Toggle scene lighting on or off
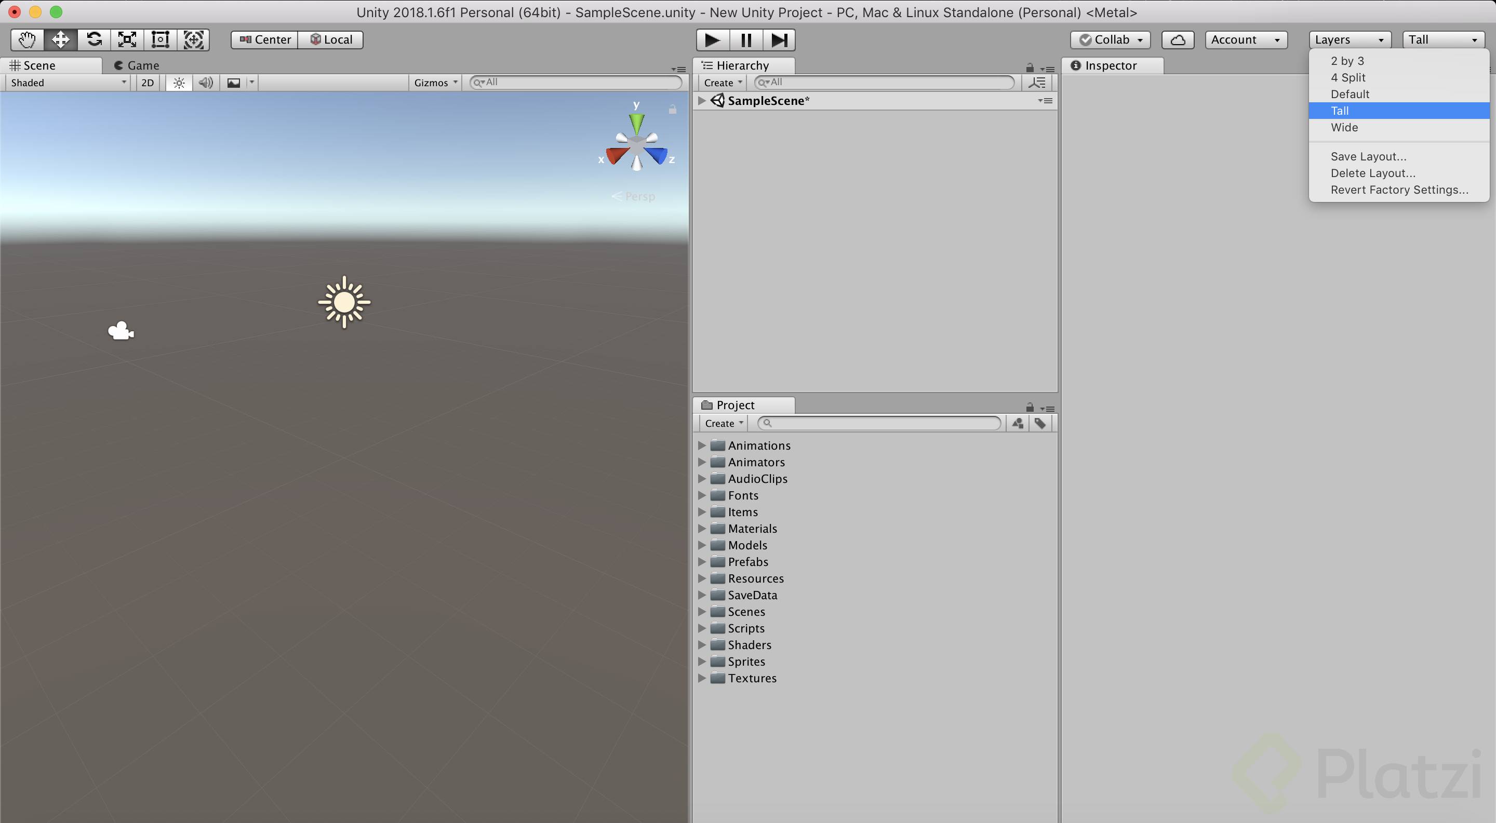The width and height of the screenshot is (1496, 823). [x=179, y=83]
